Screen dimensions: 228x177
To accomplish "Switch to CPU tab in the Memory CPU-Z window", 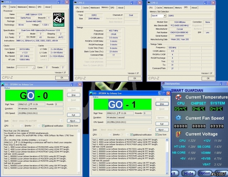I will point(77,8).
